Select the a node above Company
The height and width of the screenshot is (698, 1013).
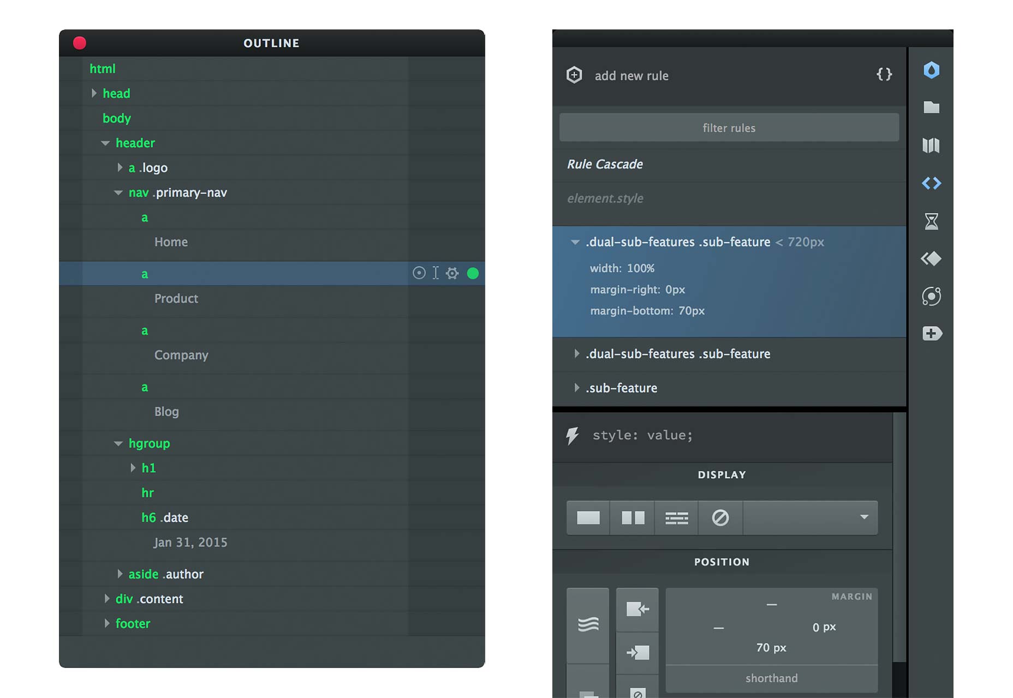pos(145,331)
